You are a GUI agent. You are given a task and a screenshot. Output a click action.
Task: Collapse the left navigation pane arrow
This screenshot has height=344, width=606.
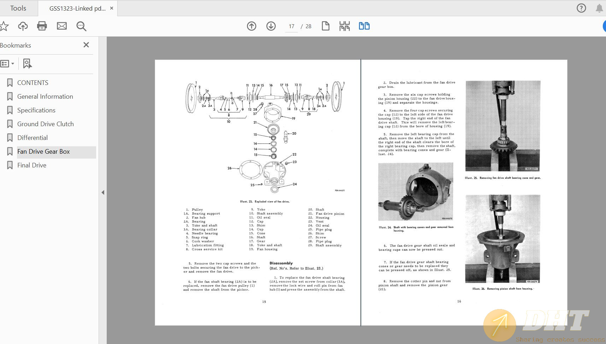click(103, 192)
